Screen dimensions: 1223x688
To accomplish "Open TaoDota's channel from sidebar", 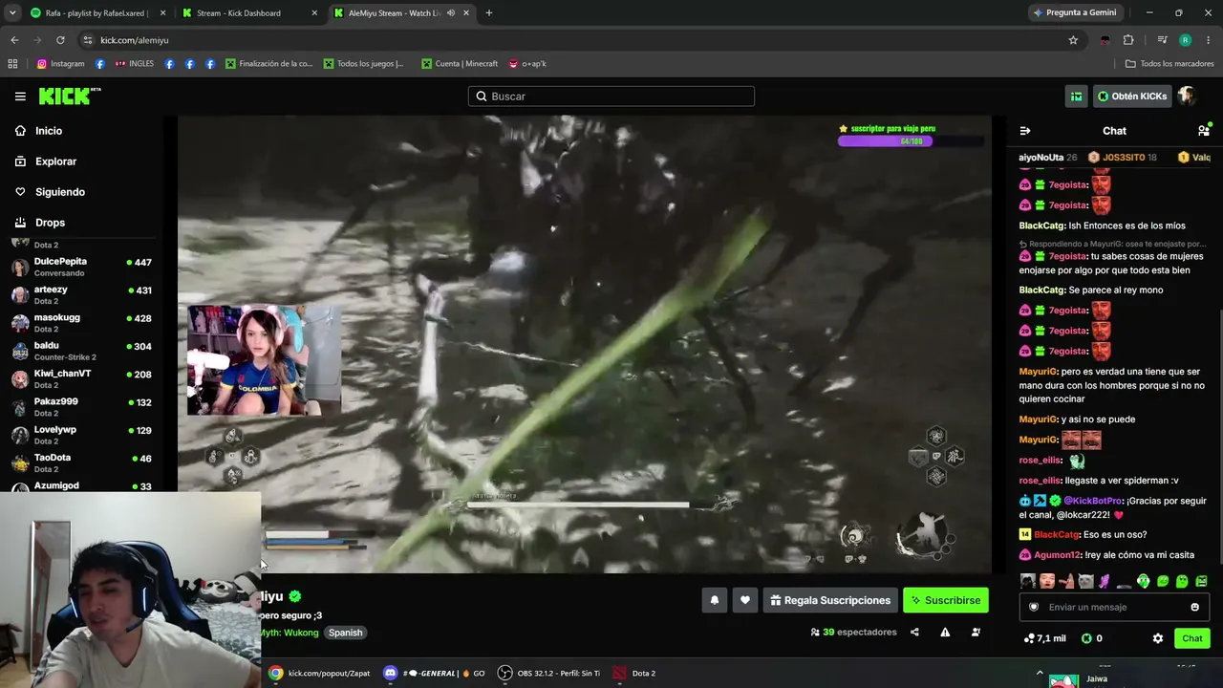I will (x=81, y=462).
